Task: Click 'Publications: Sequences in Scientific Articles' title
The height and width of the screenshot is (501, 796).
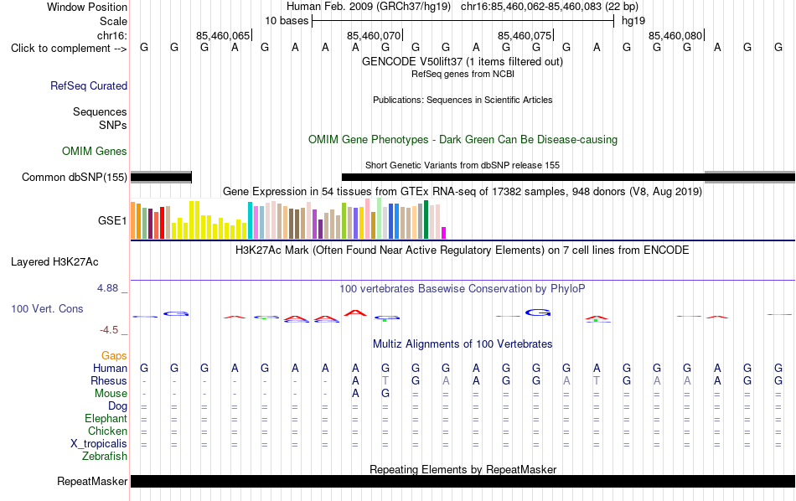Action: pos(463,100)
